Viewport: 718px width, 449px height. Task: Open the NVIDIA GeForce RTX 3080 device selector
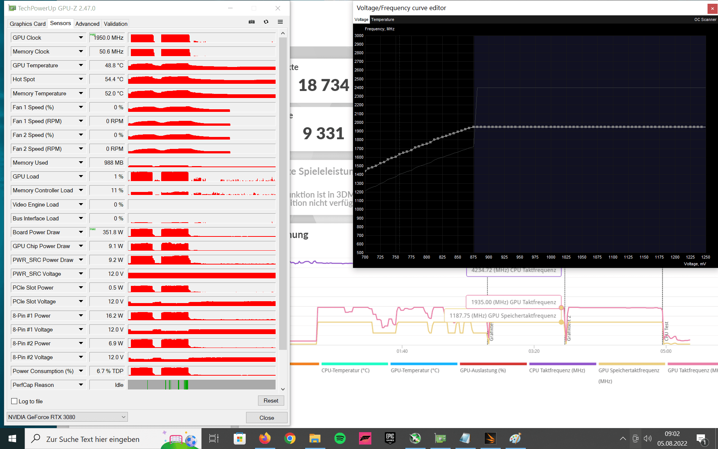pos(67,417)
